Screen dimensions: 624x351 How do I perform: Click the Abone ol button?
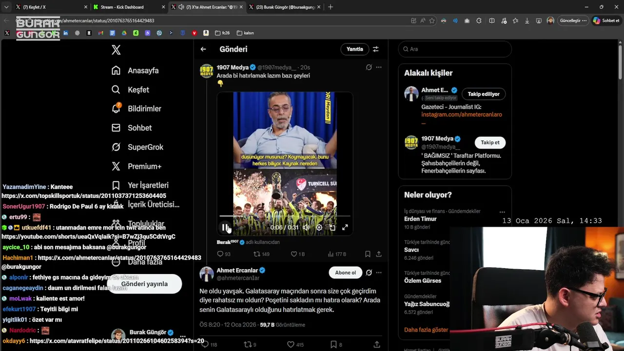point(345,273)
